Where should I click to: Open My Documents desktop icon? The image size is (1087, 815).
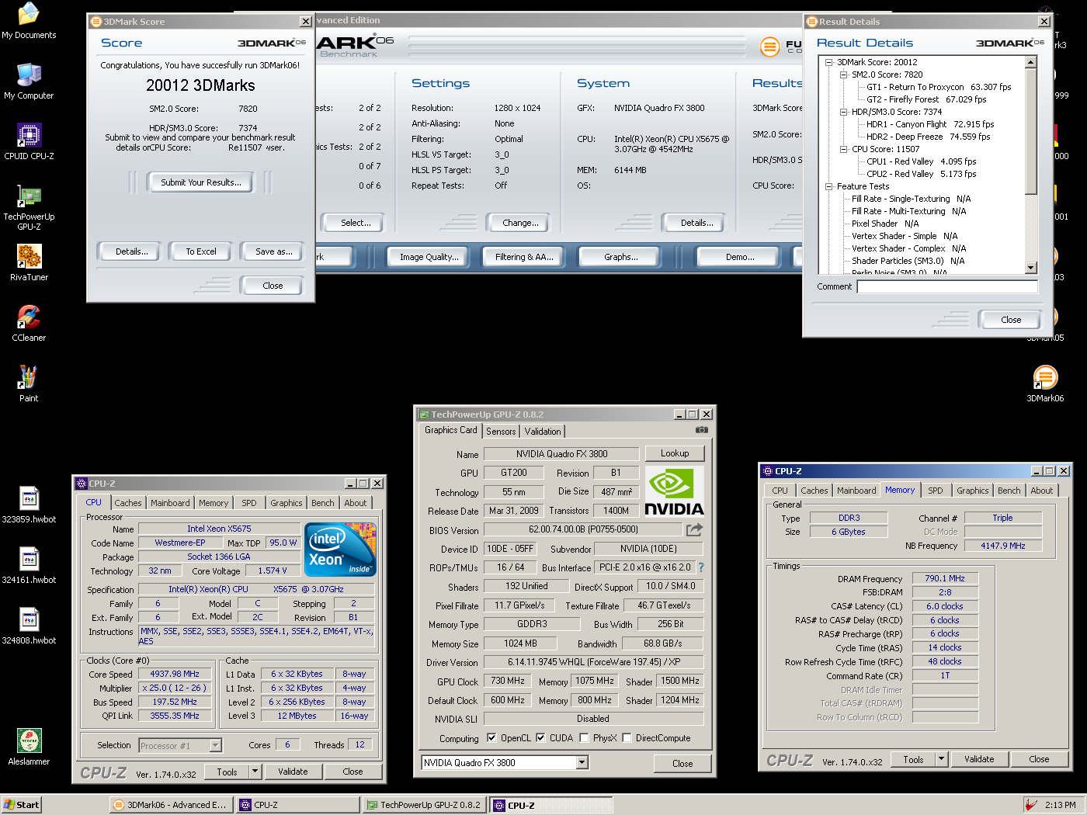29,20
